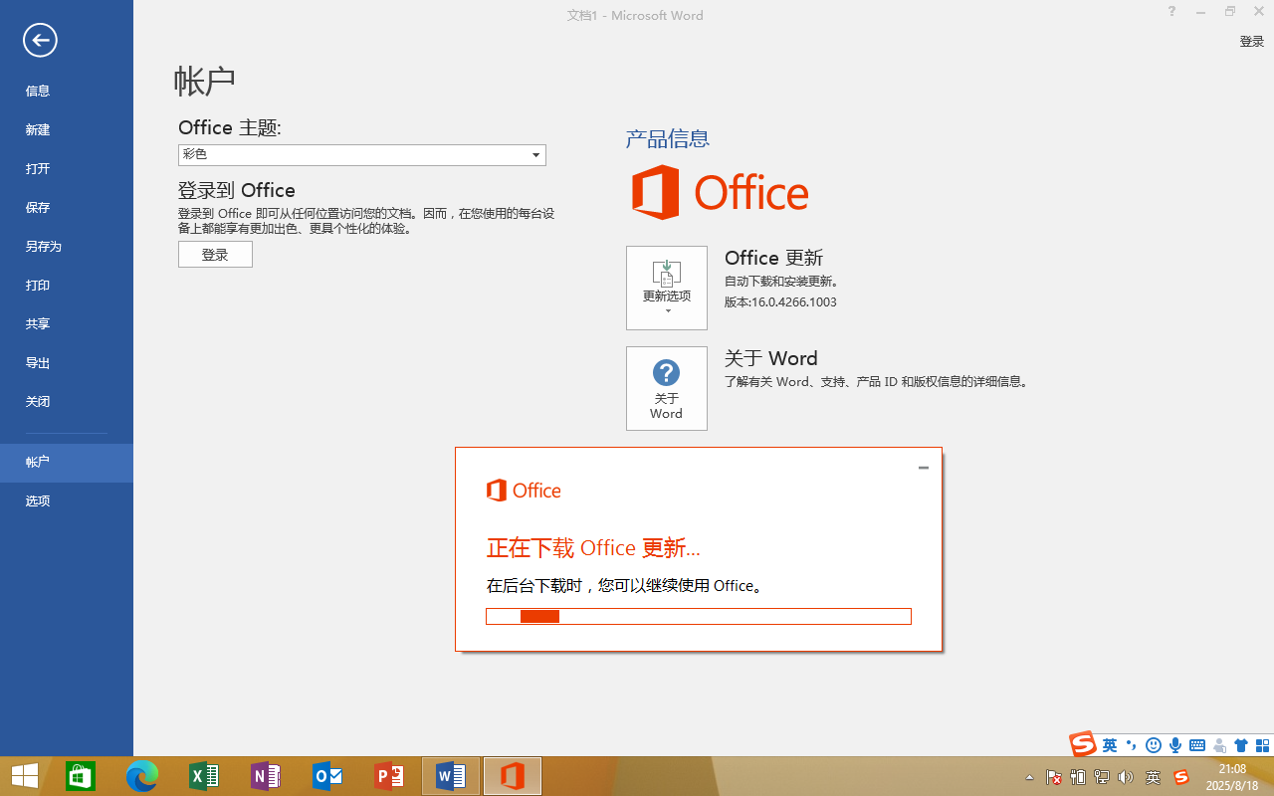Click the back arrow to return to document
The width and height of the screenshot is (1274, 796).
point(41,41)
